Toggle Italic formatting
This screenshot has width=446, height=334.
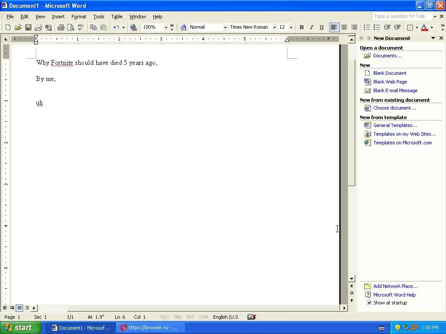pos(311,27)
